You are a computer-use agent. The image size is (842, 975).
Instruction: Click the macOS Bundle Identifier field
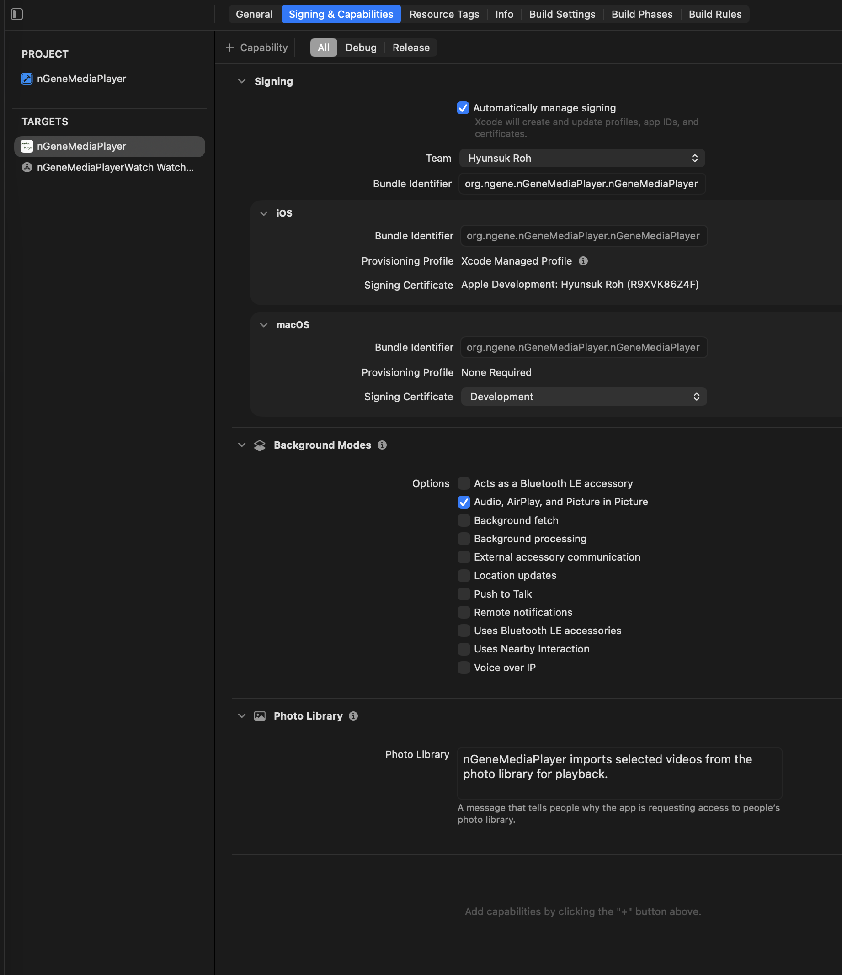tap(584, 347)
